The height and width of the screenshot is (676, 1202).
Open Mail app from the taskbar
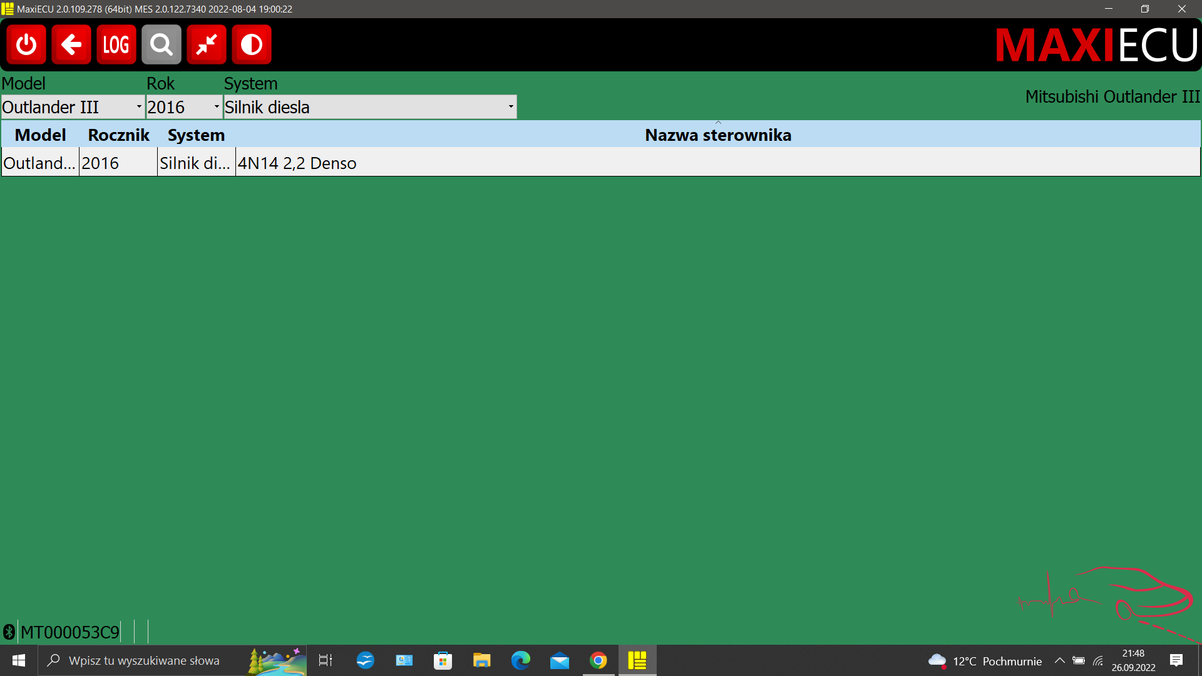(x=559, y=660)
